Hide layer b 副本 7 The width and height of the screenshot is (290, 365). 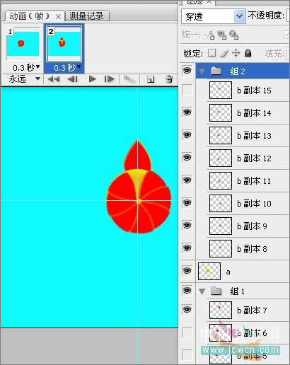[x=187, y=310]
